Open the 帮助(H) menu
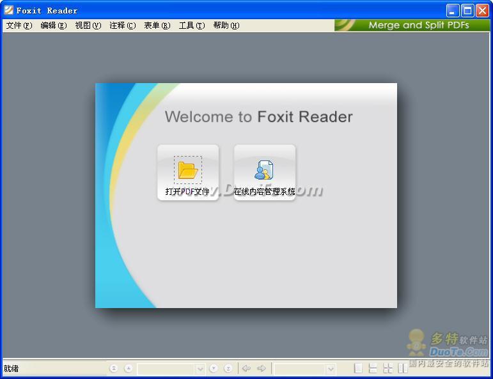This screenshot has width=493, height=379. [x=226, y=26]
